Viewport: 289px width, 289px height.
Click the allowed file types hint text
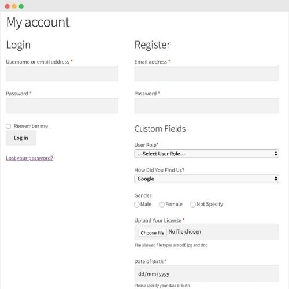coord(171,245)
